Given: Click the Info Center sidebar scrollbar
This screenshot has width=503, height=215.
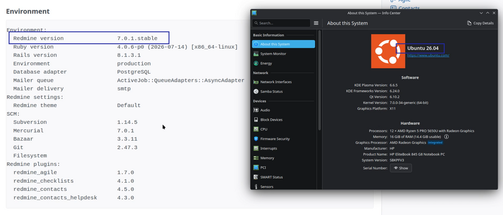Looking at the screenshot, I should 320,80.
